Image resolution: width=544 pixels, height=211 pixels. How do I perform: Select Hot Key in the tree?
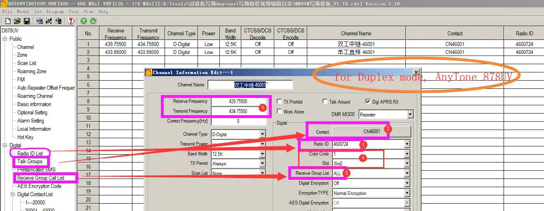point(25,137)
